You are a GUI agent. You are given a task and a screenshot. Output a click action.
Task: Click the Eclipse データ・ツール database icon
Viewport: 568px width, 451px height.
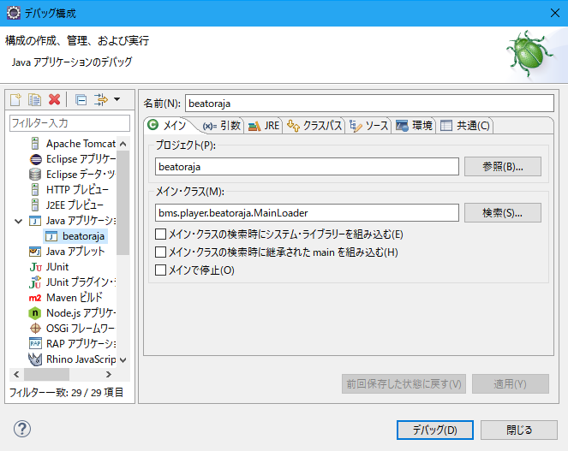[x=35, y=175]
